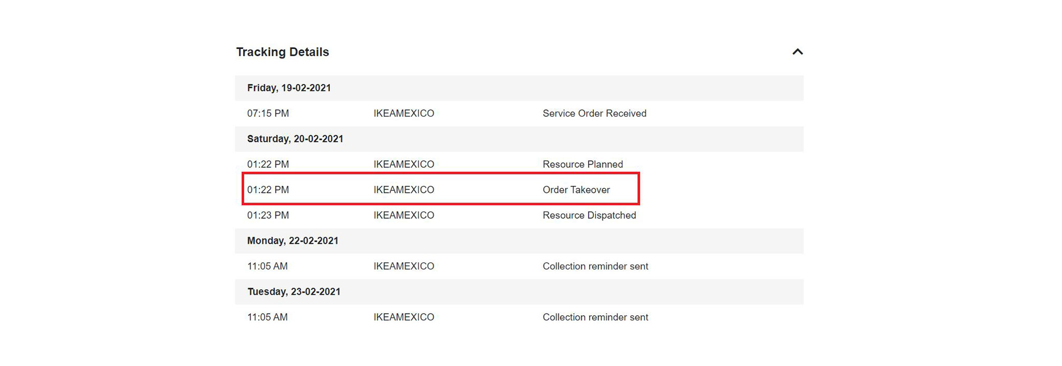Click IKEAMEXICO on the Tuesday reminder row

pyautogui.click(x=404, y=317)
